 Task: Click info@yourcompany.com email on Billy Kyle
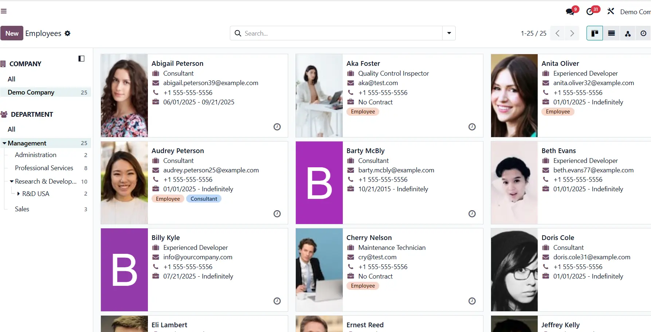[198, 257]
